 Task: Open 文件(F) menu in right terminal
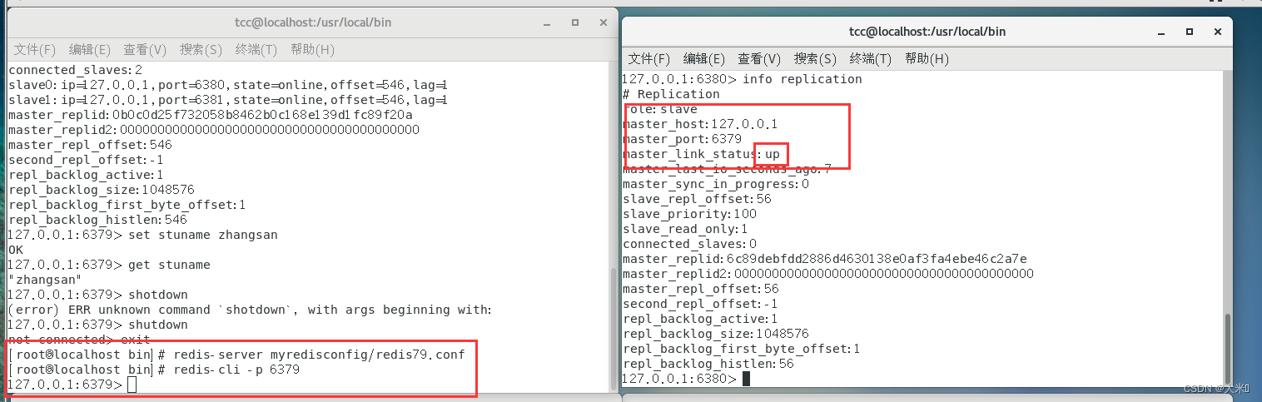tap(649, 59)
